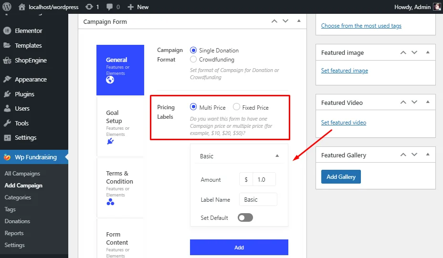Screen dimensions: 443x258
Task: Open the Plugins menu
Action: pos(24,94)
